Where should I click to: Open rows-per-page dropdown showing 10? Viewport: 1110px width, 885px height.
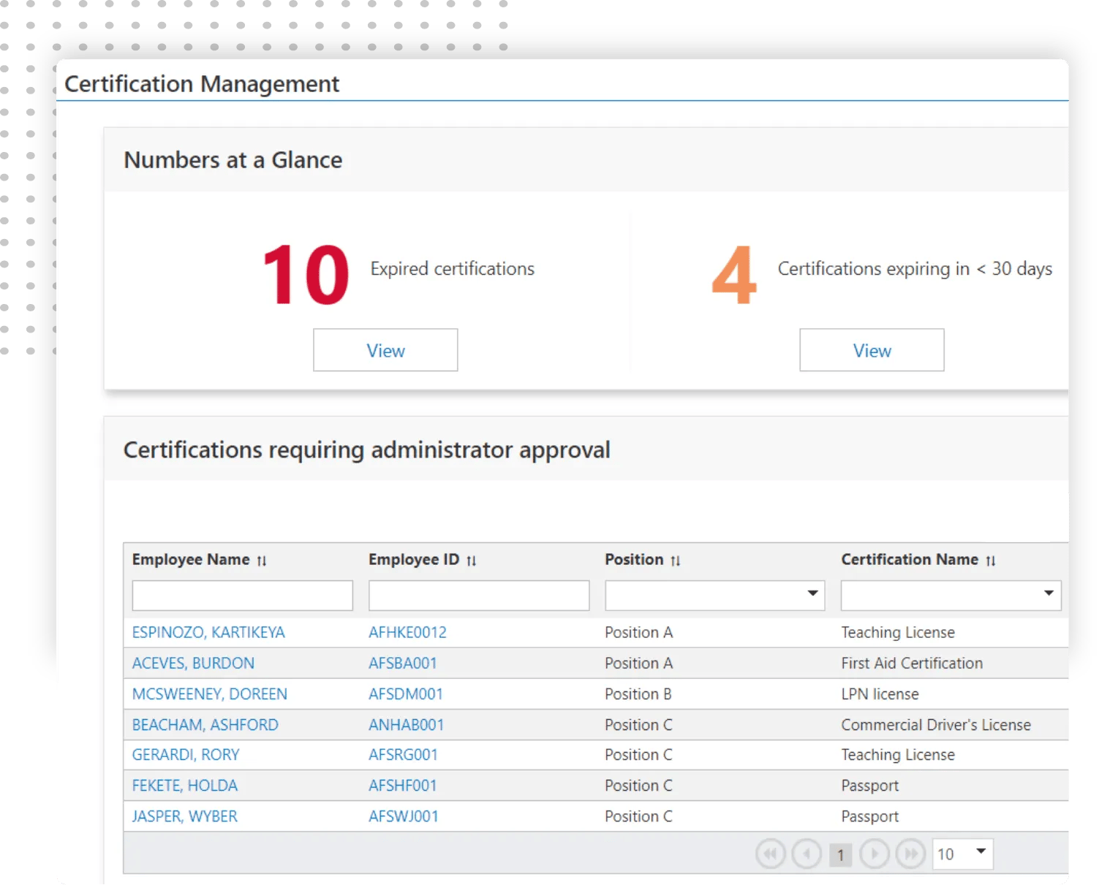[x=962, y=854]
